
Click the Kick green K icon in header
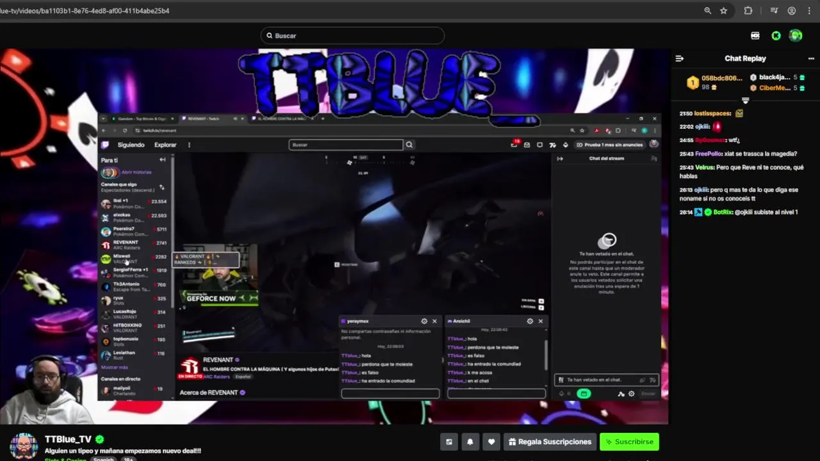(776, 36)
